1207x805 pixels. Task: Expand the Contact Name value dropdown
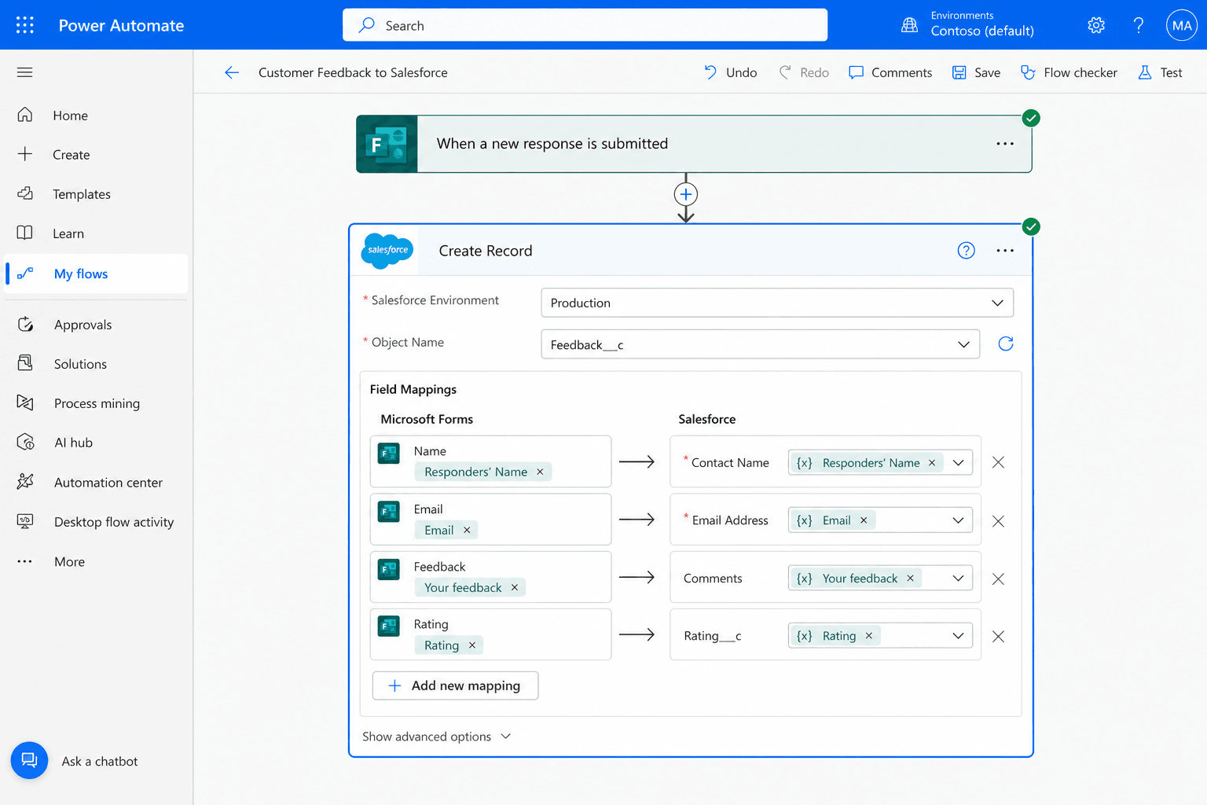[958, 463]
